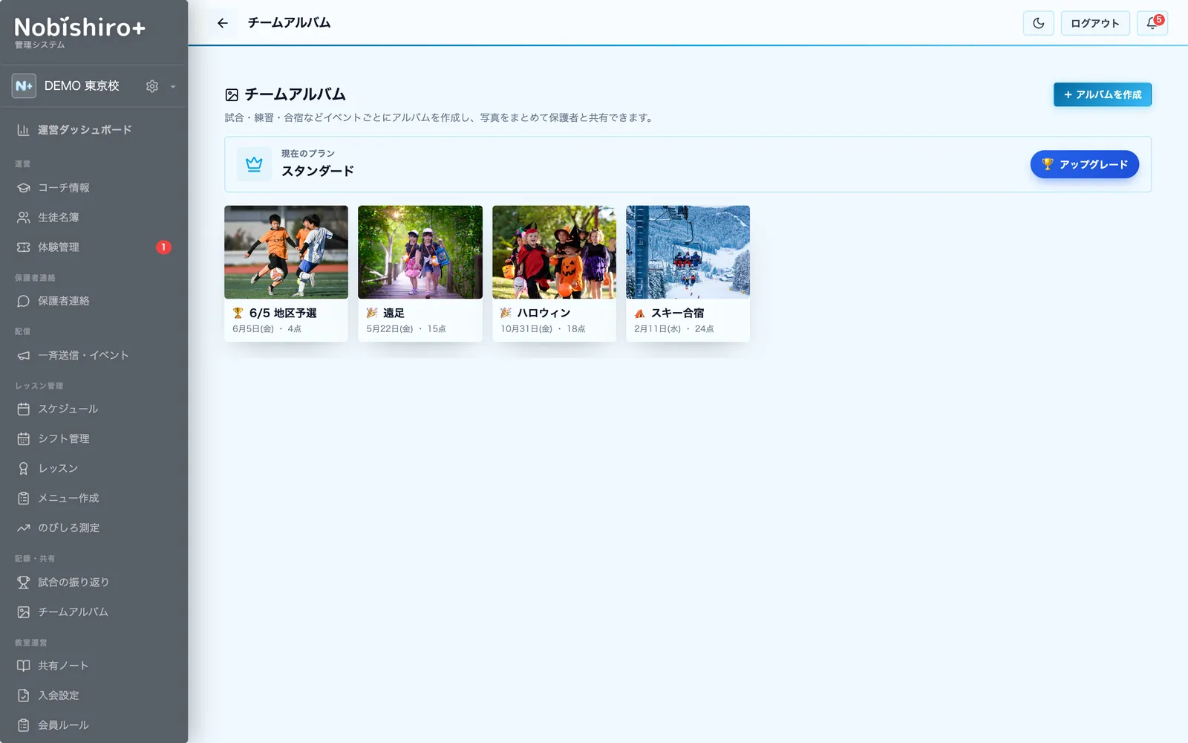Toggle dark mode moon icon
This screenshot has width=1188, height=743.
click(x=1038, y=23)
